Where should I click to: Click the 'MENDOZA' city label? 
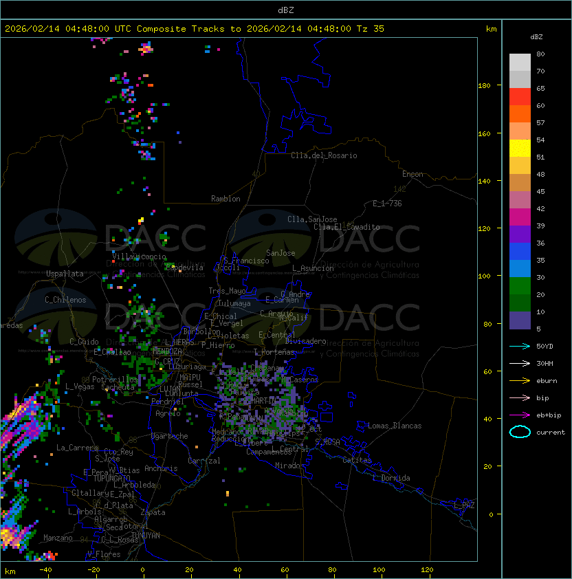[167, 351]
